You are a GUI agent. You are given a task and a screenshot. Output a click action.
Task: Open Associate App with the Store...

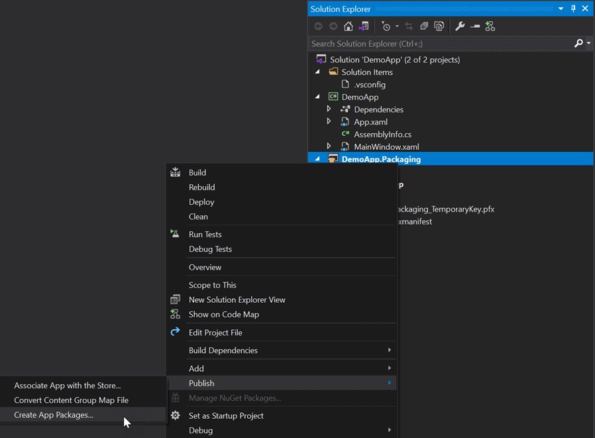tap(68, 386)
